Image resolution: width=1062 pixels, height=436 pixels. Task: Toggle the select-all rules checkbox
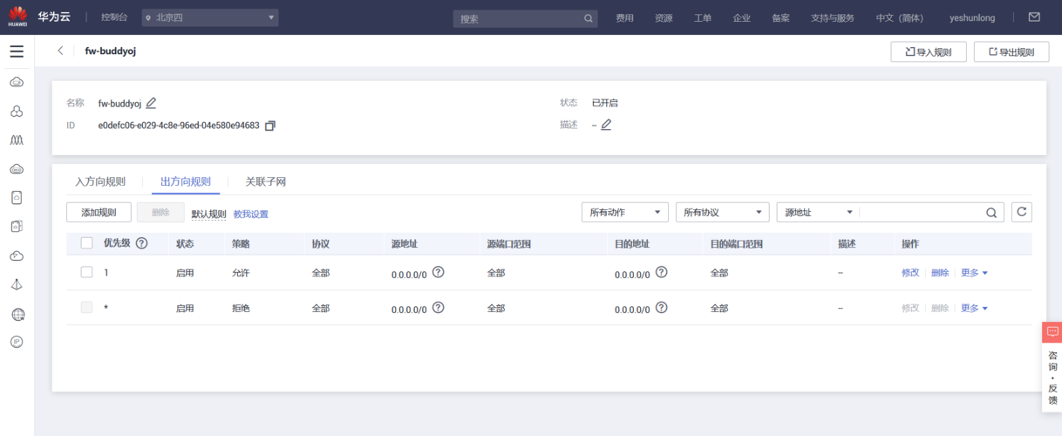pos(86,243)
